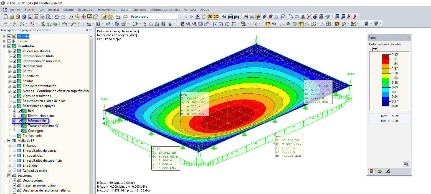Click the red X delete-selection icon
The height and width of the screenshot is (194, 431).
[x=309, y=17]
